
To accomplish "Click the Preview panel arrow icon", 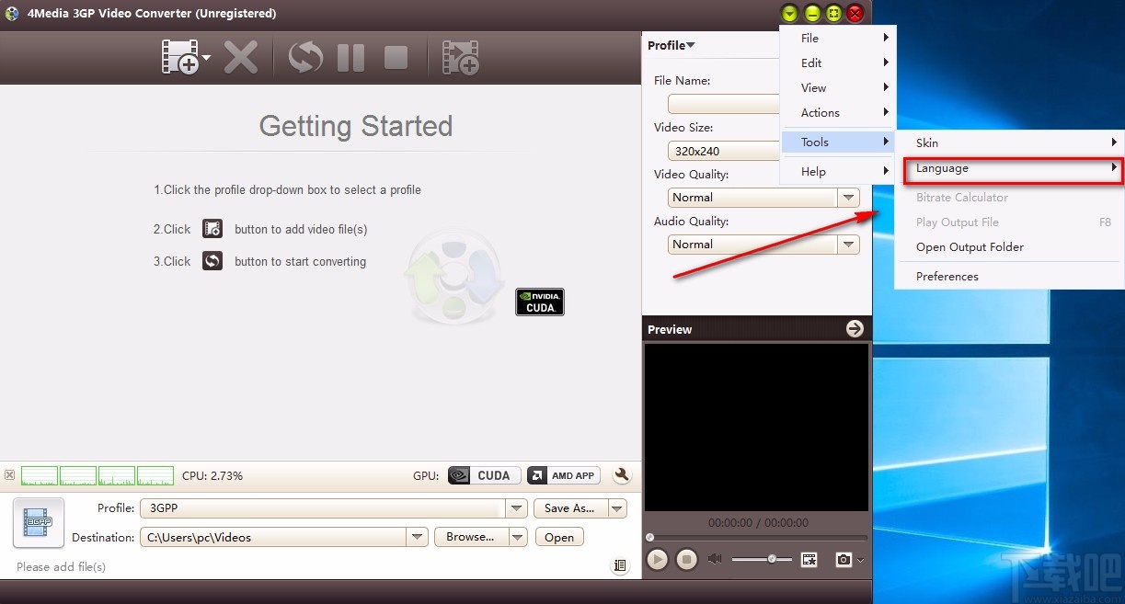I will [x=855, y=328].
